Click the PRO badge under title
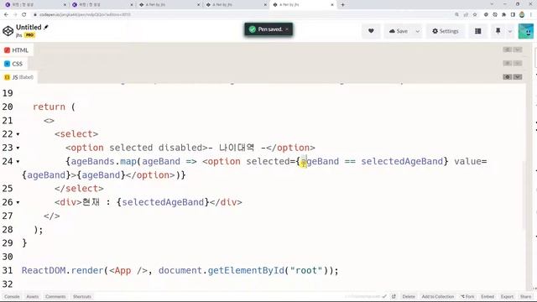The image size is (537, 302). pos(29,35)
